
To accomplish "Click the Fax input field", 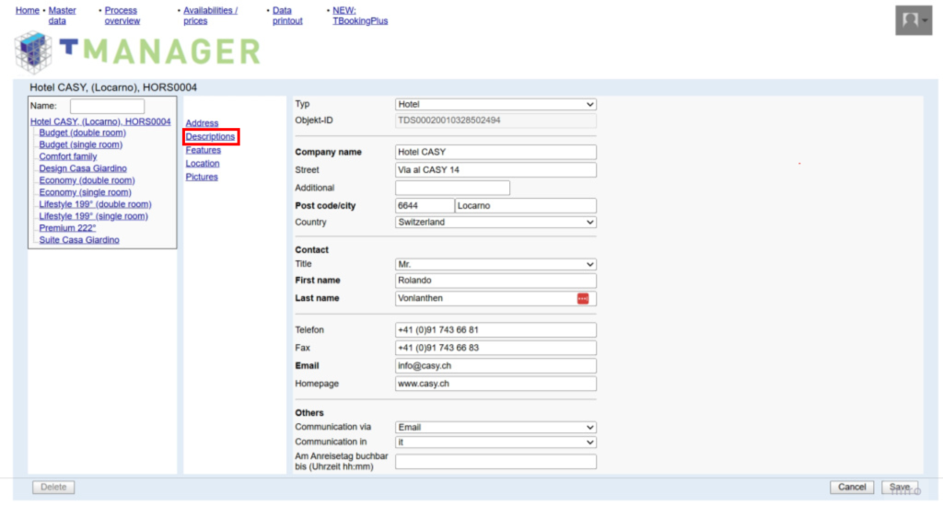I will (495, 349).
